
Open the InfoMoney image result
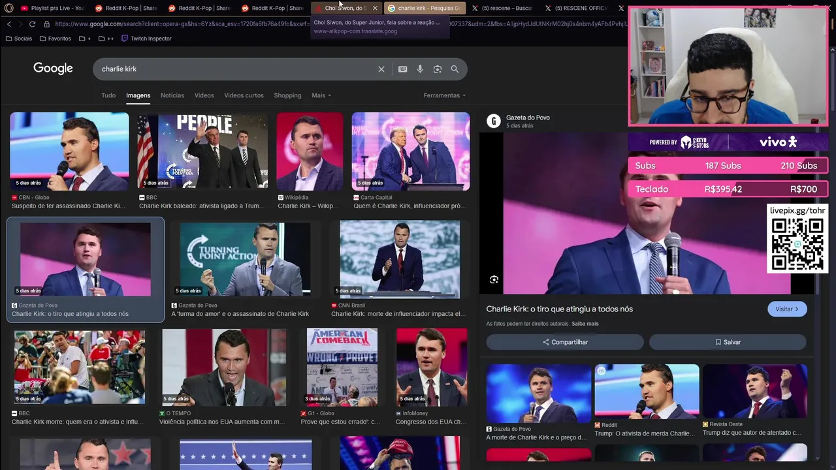click(x=432, y=366)
